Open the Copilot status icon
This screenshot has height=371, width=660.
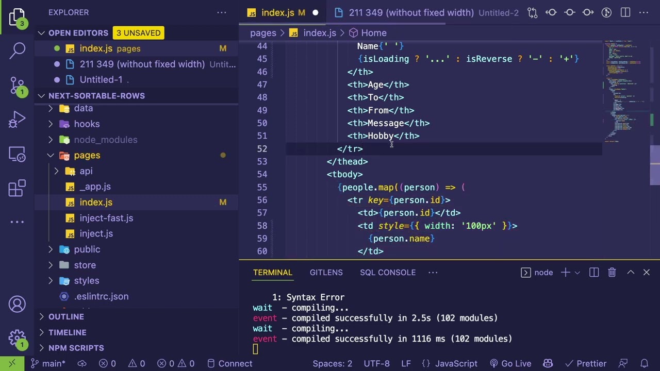(548, 363)
